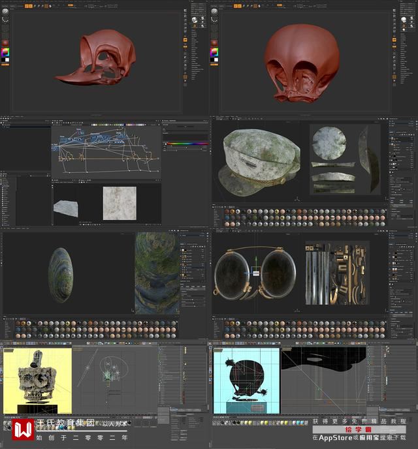Click rainbow color picker in rear-view skull ZBrush window
The image size is (418, 449).
point(214,52)
